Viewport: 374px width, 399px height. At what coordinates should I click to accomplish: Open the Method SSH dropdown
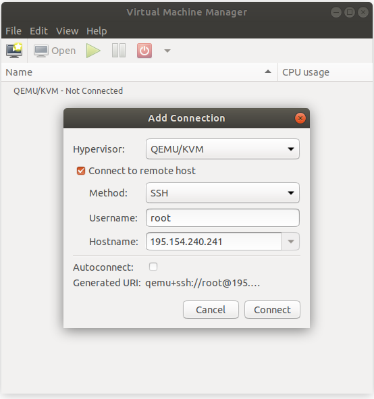coord(223,193)
